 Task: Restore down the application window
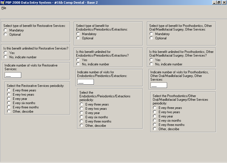pyautogui.click(x=219, y=2)
